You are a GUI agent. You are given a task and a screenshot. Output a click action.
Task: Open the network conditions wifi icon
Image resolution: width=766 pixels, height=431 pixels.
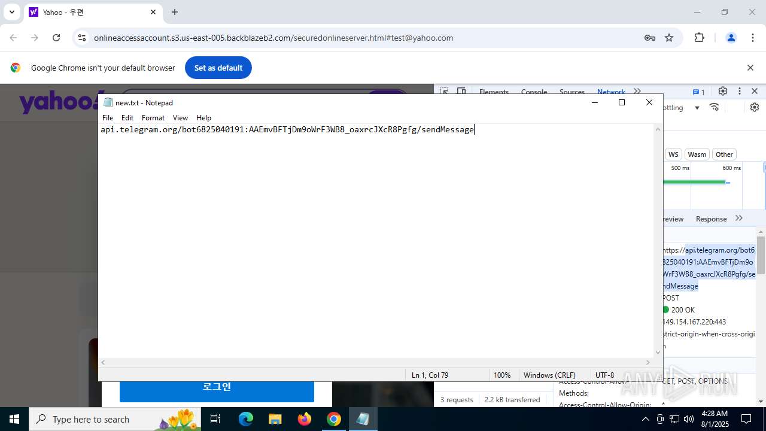click(715, 107)
